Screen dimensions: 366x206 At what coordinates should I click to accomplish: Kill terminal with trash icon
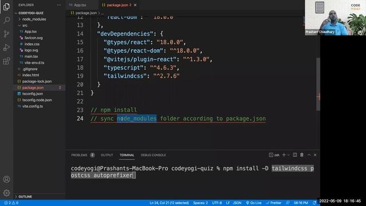[302, 155]
